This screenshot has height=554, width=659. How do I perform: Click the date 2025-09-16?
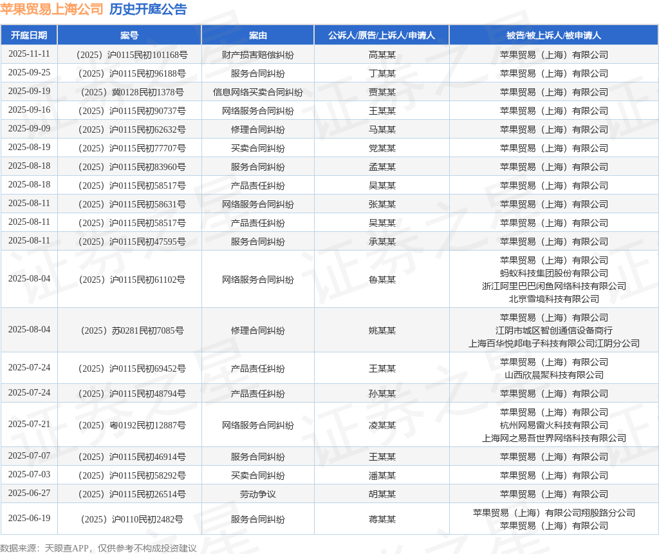[29, 110]
